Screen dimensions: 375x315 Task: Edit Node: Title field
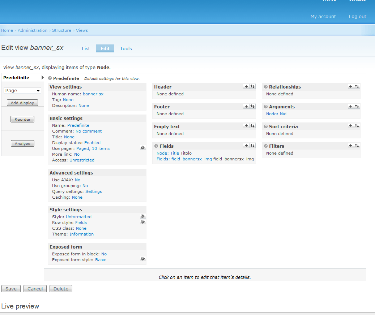(168, 153)
